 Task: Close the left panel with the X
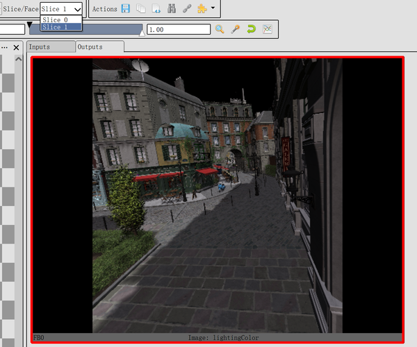16,47
